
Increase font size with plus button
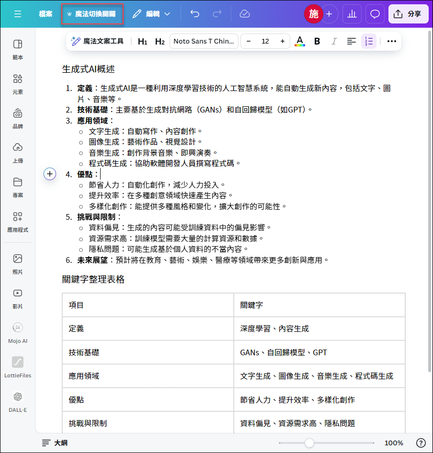[283, 41]
